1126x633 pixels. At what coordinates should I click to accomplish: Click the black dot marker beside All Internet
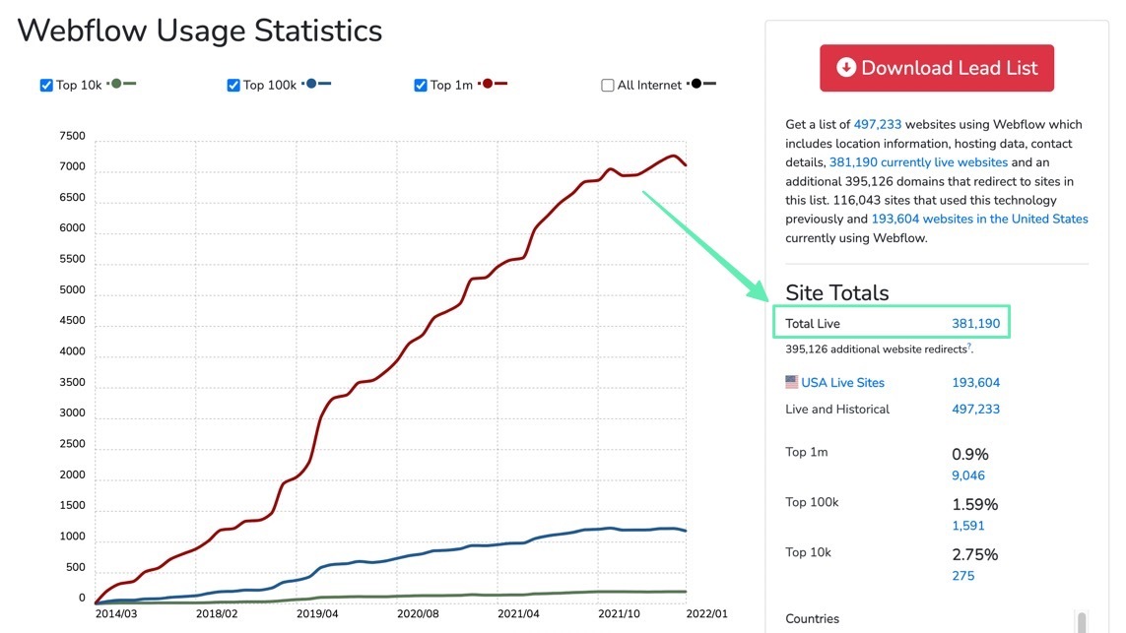point(697,84)
